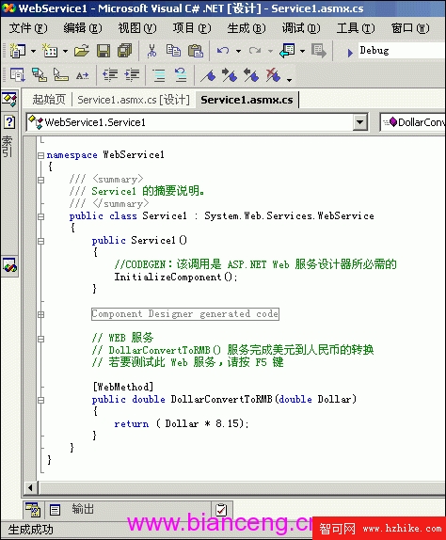Click the Display Object Member List icon
446x540 pixels.
pyautogui.click(x=17, y=74)
